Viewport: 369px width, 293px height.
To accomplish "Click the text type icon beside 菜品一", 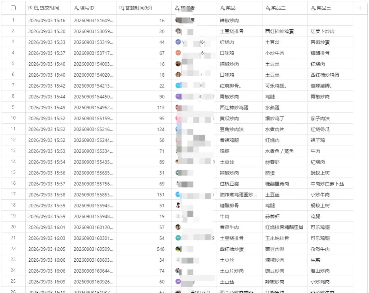I will [222, 8].
